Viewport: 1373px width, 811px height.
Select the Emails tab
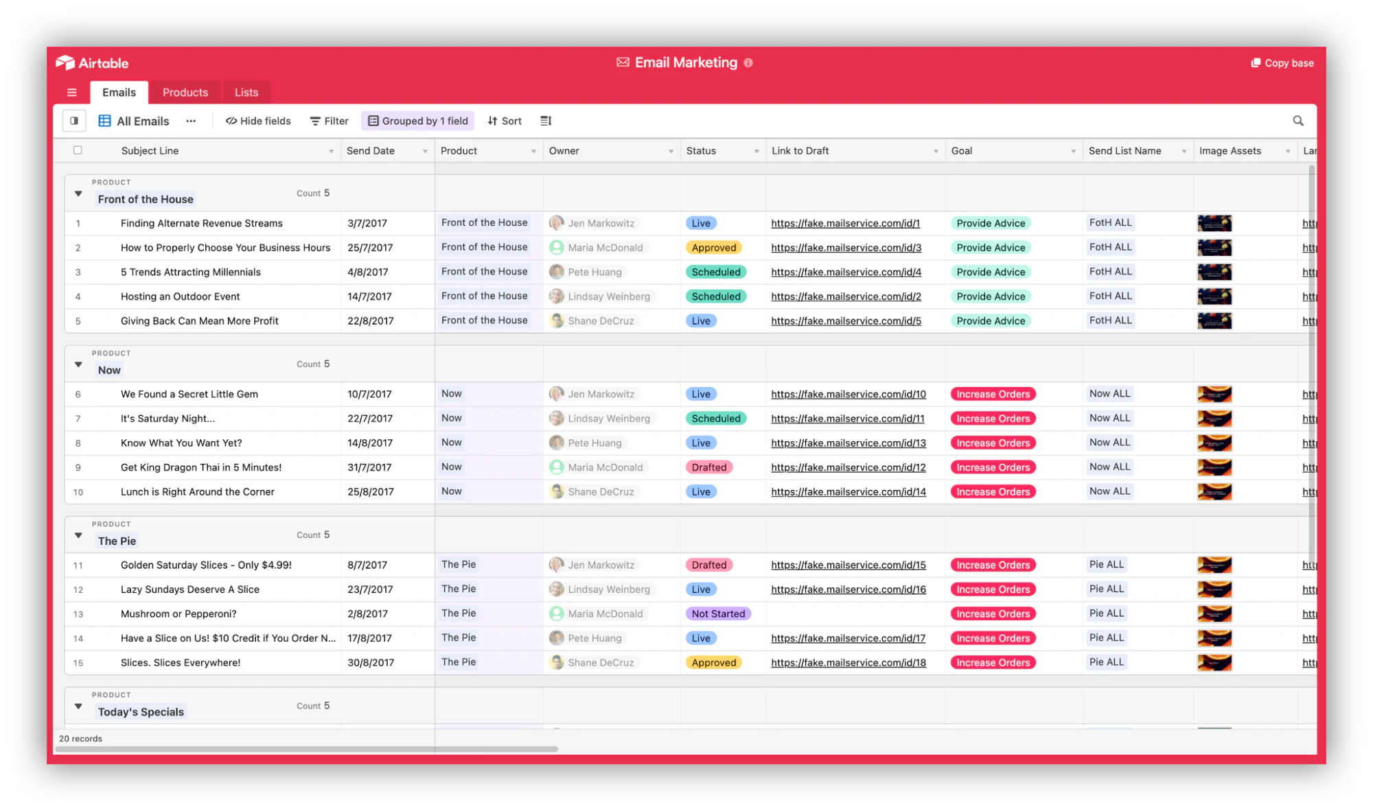[x=119, y=93]
